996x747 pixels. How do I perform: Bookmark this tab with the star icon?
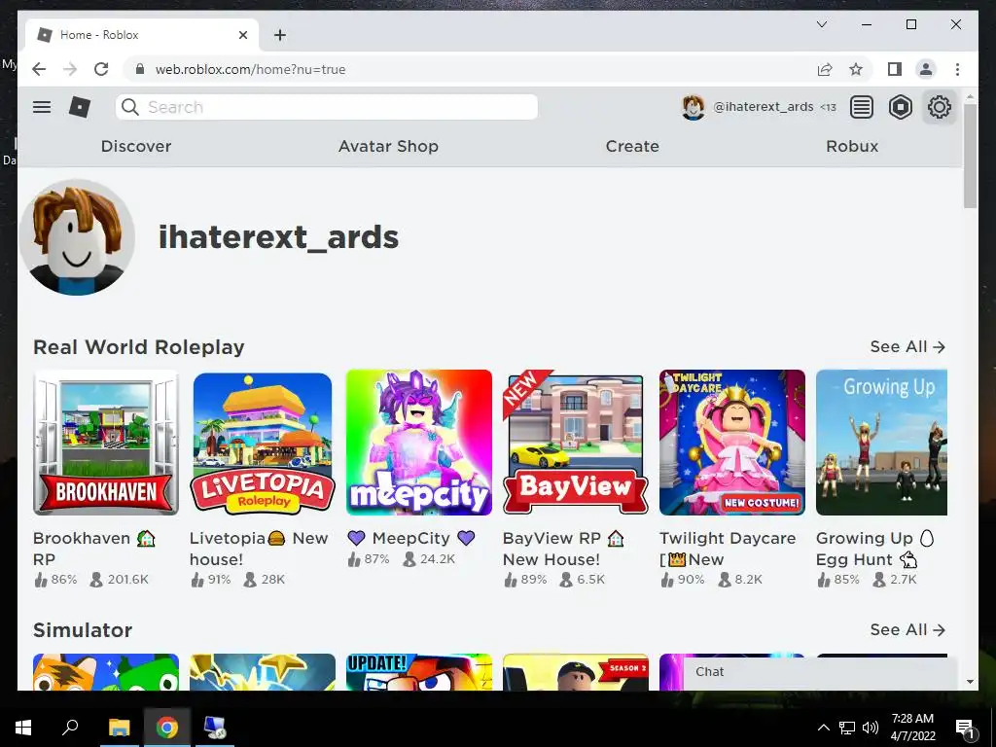856,69
